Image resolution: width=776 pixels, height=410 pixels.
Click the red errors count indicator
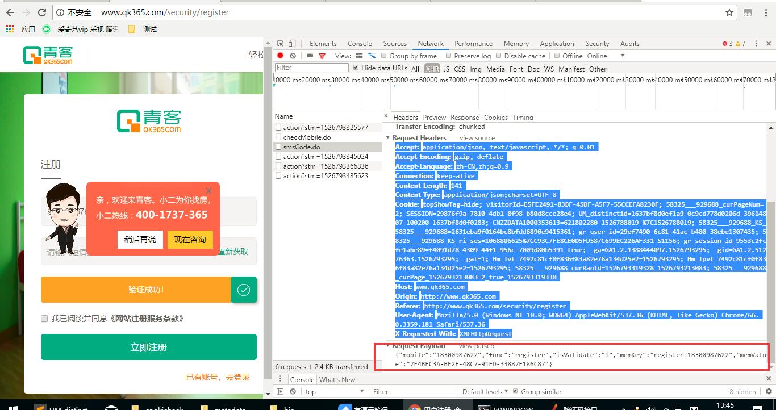[x=727, y=44]
